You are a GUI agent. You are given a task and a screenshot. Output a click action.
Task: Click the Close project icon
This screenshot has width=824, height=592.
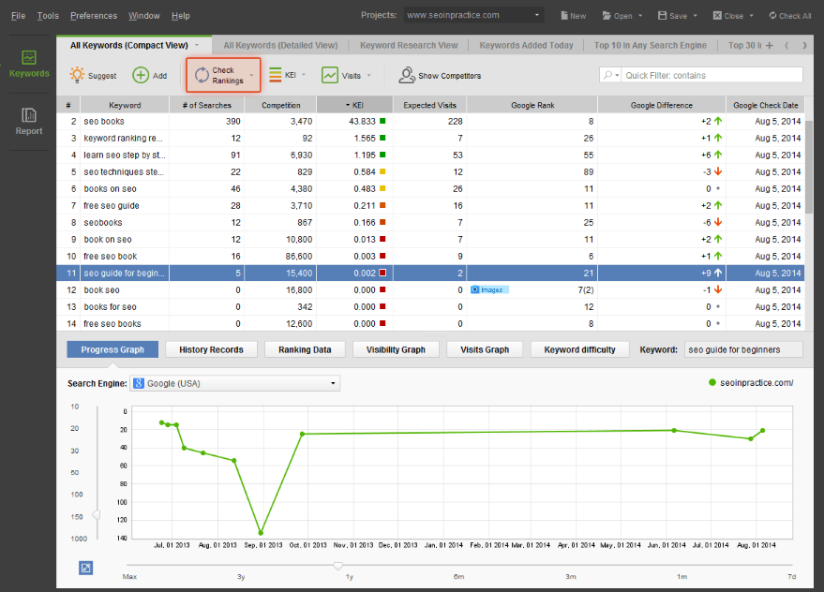pyautogui.click(x=717, y=16)
